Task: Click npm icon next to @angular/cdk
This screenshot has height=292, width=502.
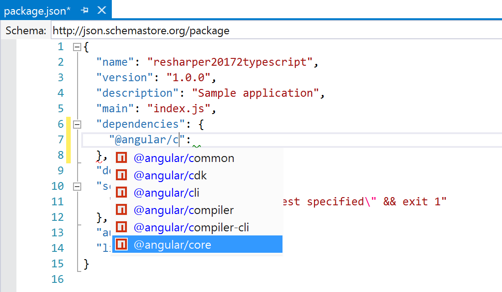Action: (121, 175)
